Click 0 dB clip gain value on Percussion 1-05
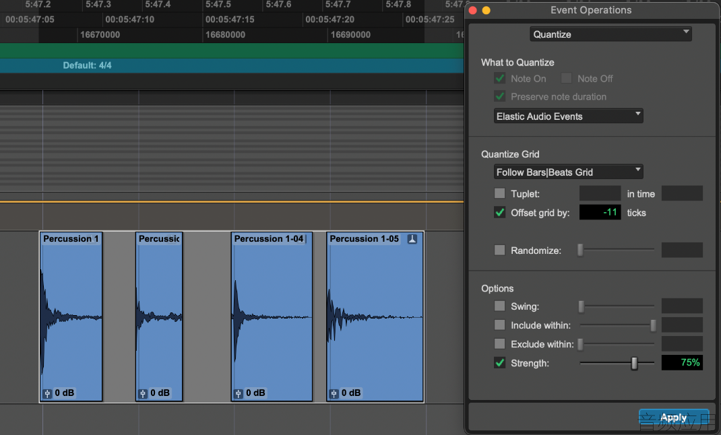Image resolution: width=721 pixels, height=435 pixels. (351, 393)
